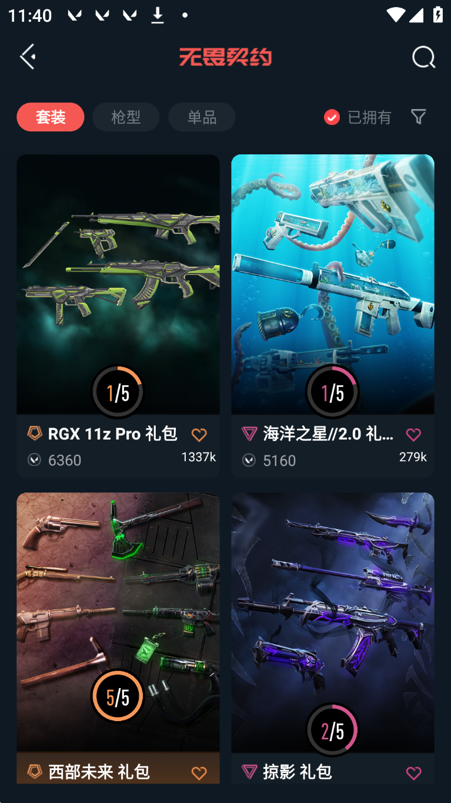The height and width of the screenshot is (803, 451).
Task: Click the 5/5 progress ring on 西部未来
Action: point(118,696)
